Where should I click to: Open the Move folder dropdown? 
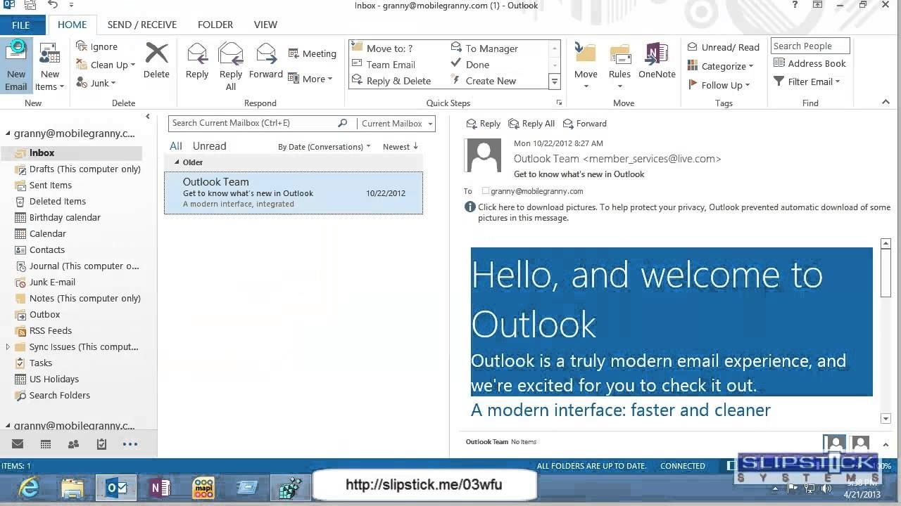coord(586,67)
